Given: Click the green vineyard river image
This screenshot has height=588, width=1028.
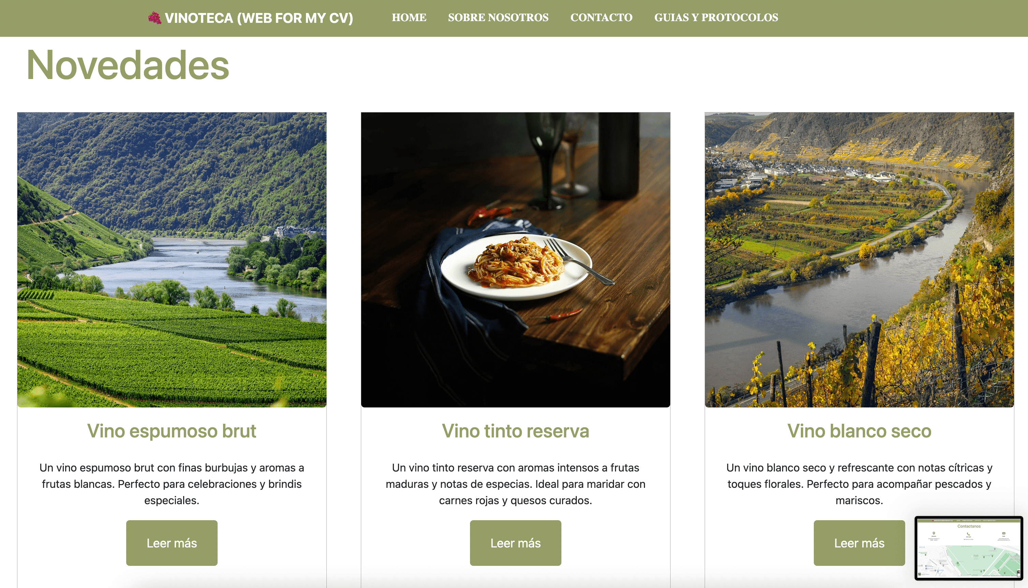Looking at the screenshot, I should click(172, 260).
